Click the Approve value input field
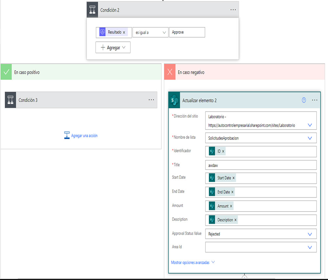328x280 pixels. (187, 32)
